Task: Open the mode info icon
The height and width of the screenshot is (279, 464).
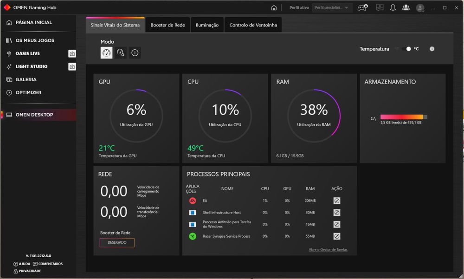Action: 135,53
